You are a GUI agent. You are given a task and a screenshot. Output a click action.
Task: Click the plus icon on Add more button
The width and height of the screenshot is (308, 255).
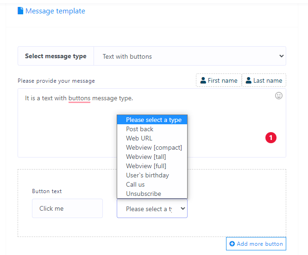pyautogui.click(x=232, y=244)
